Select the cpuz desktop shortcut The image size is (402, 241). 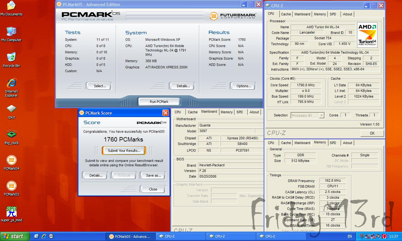point(11,112)
